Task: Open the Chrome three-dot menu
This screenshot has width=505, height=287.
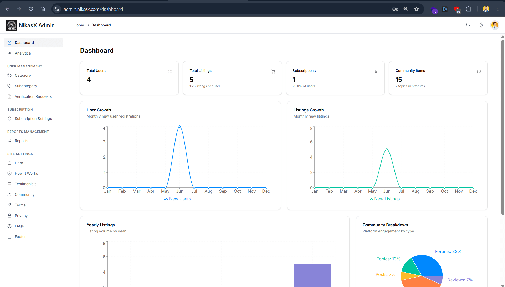Action: click(498, 9)
